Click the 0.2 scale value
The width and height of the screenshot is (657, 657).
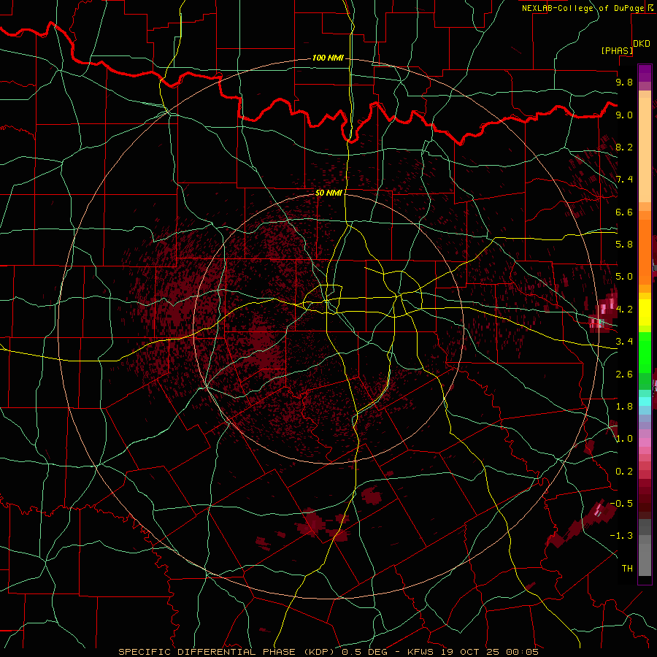624,472
